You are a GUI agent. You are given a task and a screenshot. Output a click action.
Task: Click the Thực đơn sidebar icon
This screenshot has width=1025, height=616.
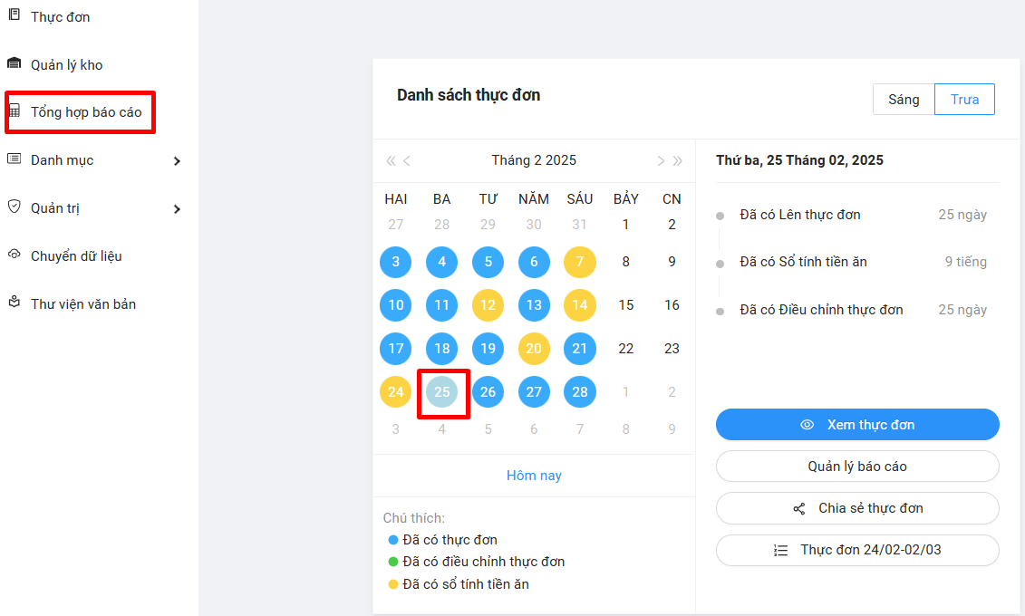14,14
